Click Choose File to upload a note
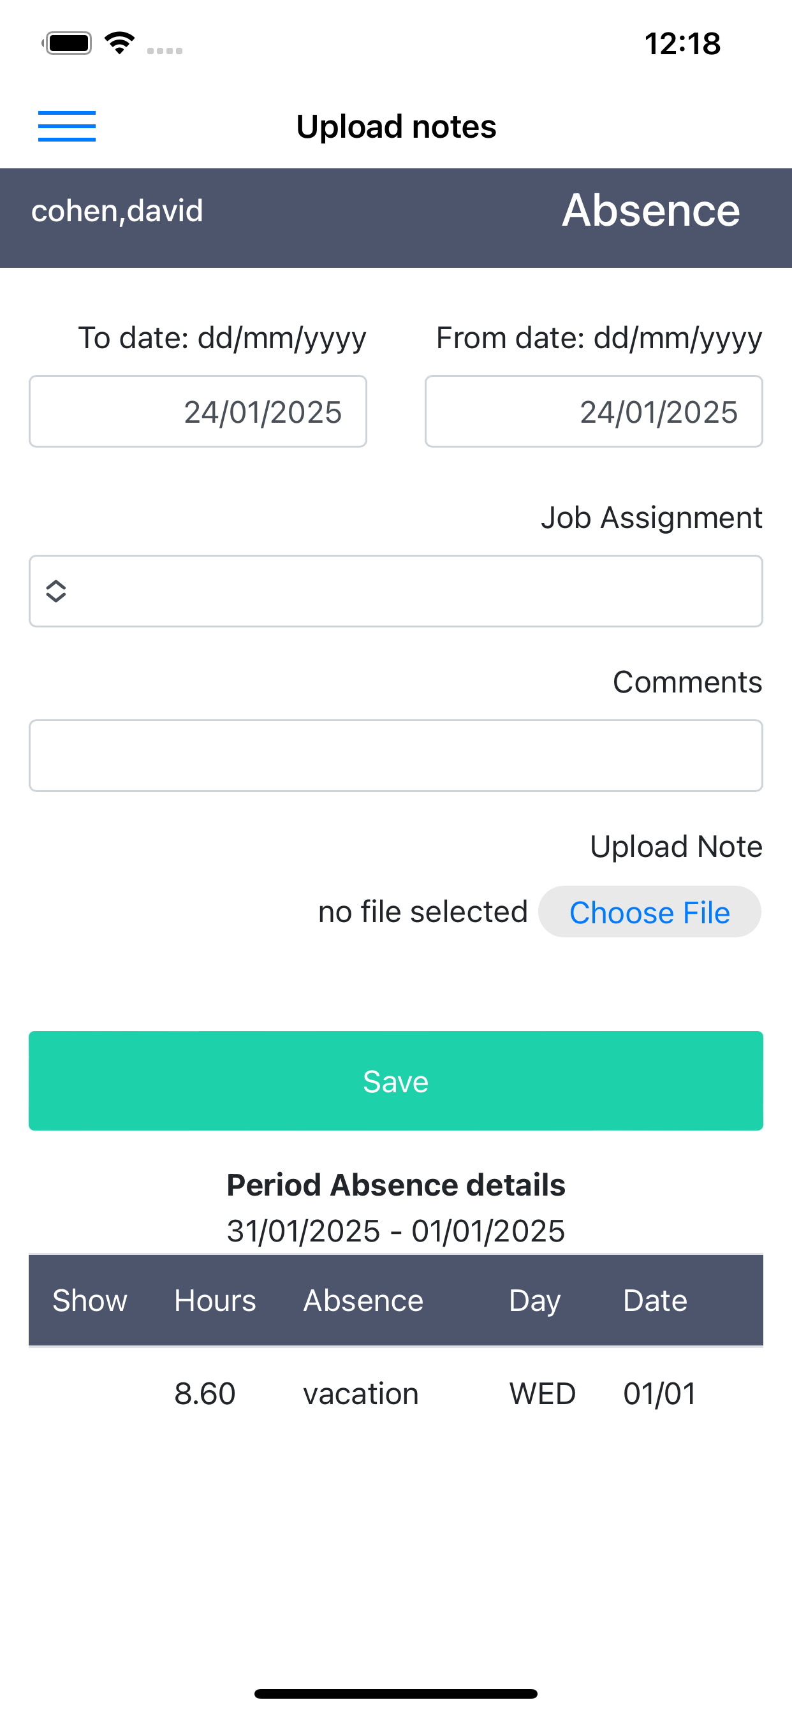 click(650, 912)
